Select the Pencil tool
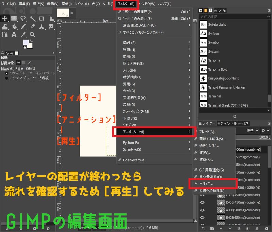The width and height of the screenshot is (272, 232). click(x=23, y=26)
